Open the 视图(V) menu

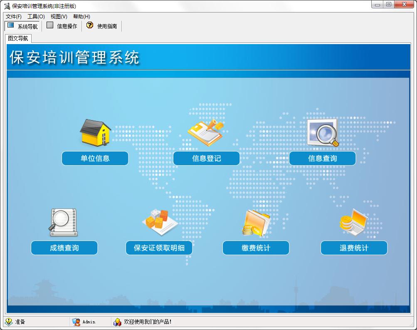(59, 17)
